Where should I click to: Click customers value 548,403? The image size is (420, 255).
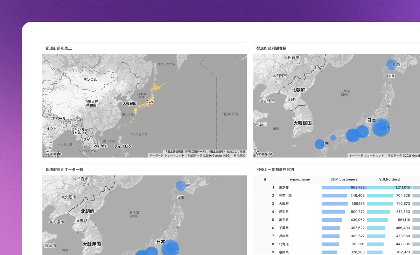[358, 195]
